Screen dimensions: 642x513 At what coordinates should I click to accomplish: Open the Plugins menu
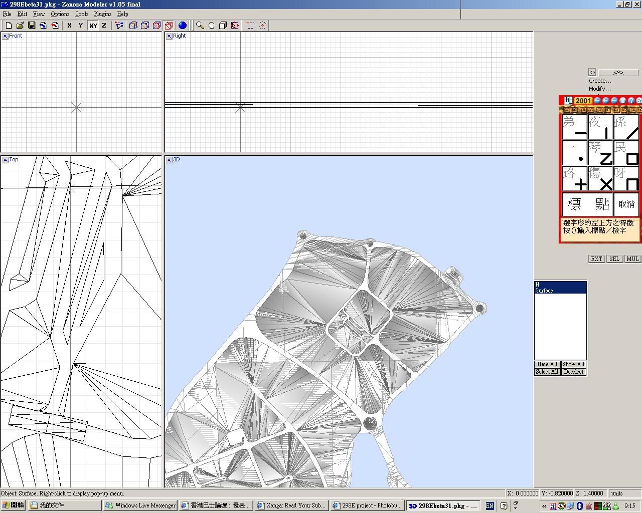103,14
